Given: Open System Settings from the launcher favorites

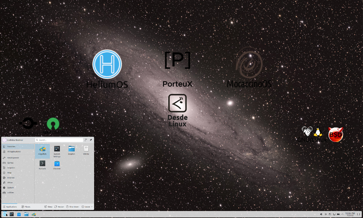Looking at the screenshot, I should tap(57, 150).
